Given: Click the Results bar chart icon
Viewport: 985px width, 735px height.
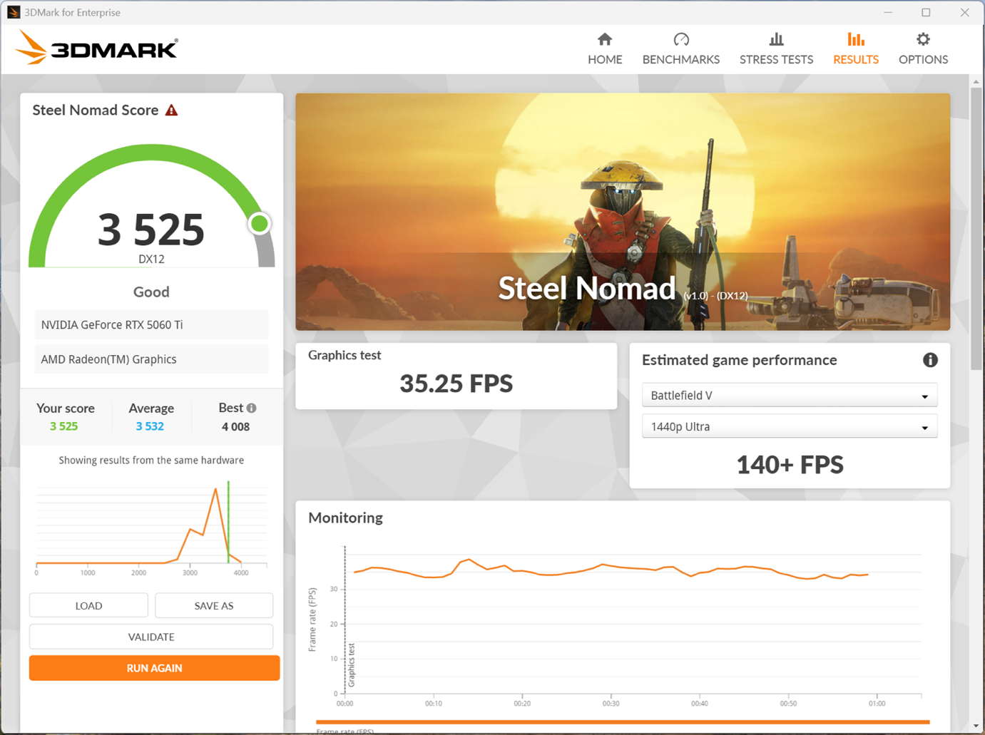Looking at the screenshot, I should [856, 39].
